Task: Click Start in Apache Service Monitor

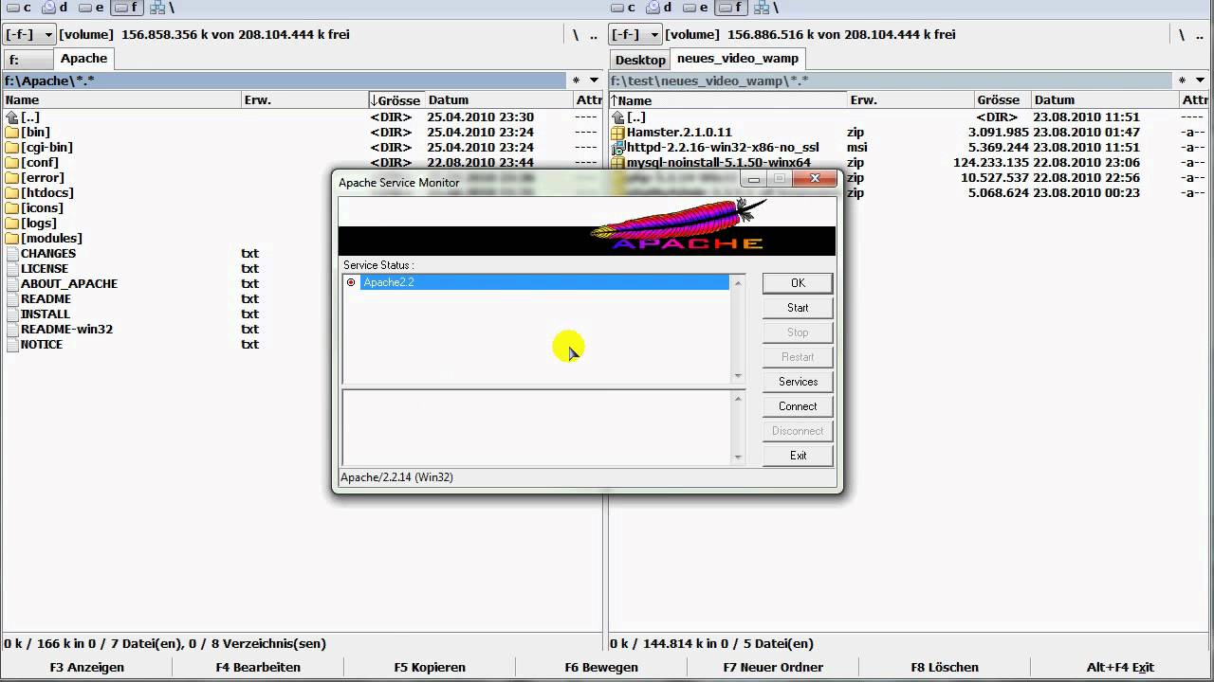Action: (798, 308)
